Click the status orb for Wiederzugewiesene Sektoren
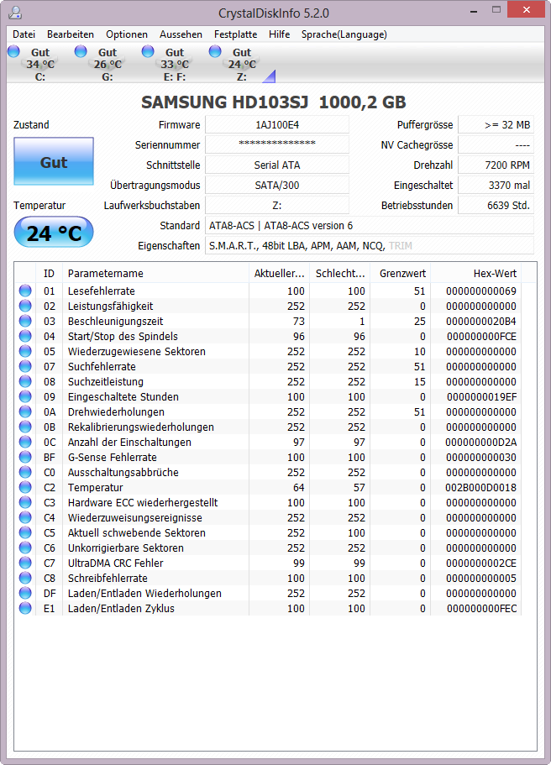Viewport: 551px width, 765px height. point(25,351)
